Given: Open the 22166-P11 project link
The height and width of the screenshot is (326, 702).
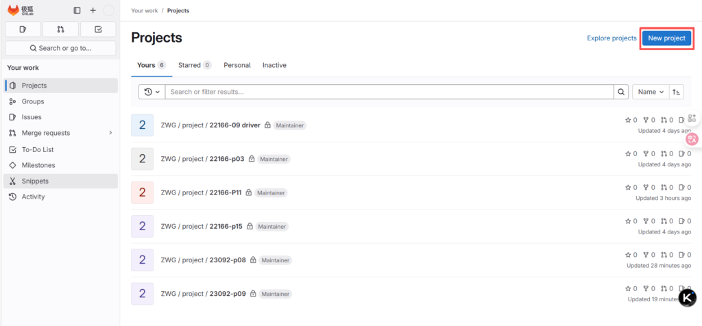Looking at the screenshot, I should pos(225,192).
